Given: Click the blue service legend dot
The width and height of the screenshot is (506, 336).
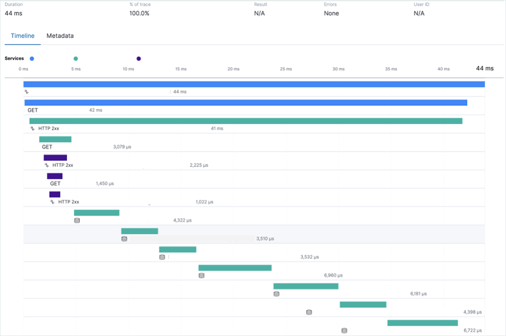Looking at the screenshot, I should coord(32,58).
